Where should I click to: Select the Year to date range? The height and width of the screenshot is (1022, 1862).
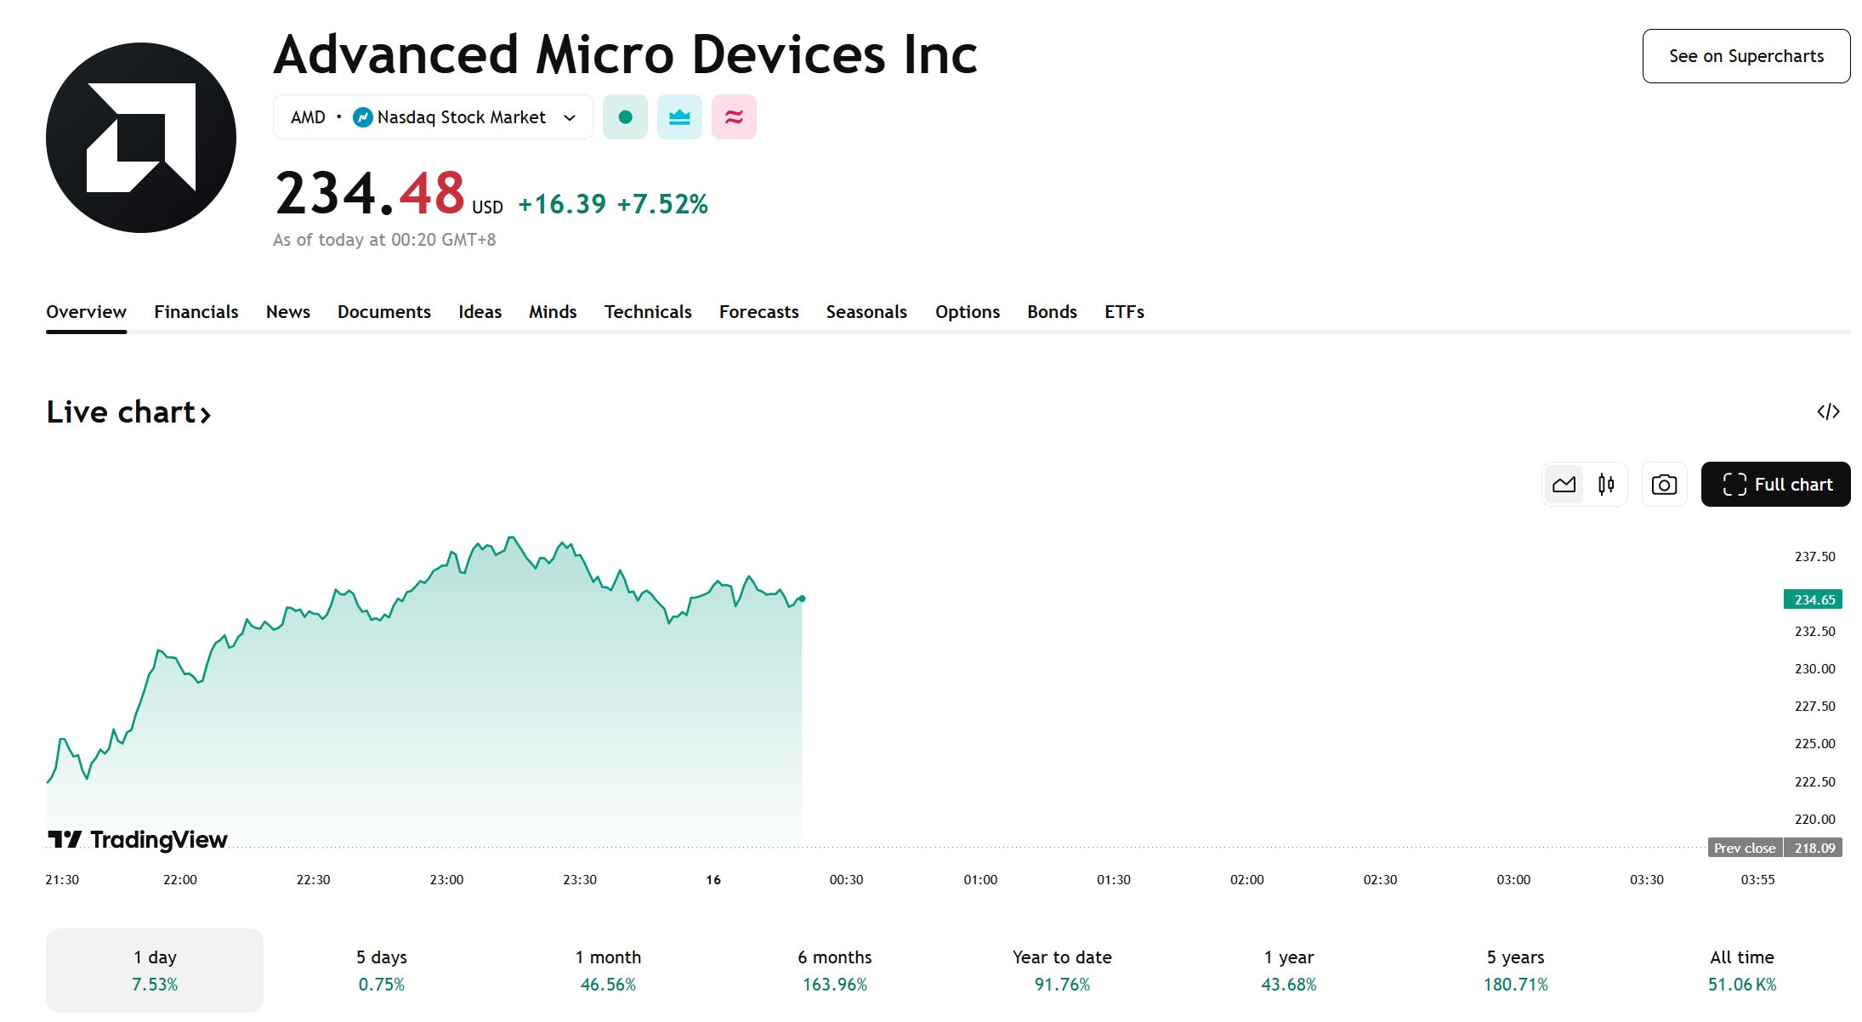pos(1062,970)
